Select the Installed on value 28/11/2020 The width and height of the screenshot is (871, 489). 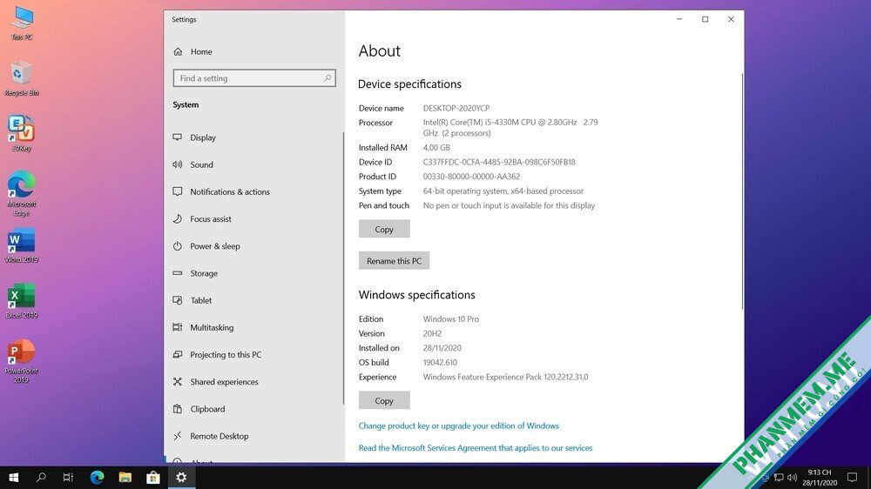(442, 348)
